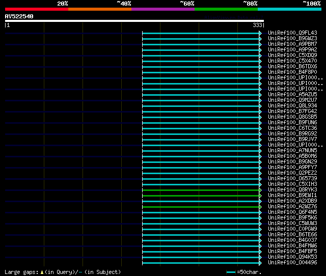Click the red ~20% identity legend segment
326x276 pixels.
point(37,9)
